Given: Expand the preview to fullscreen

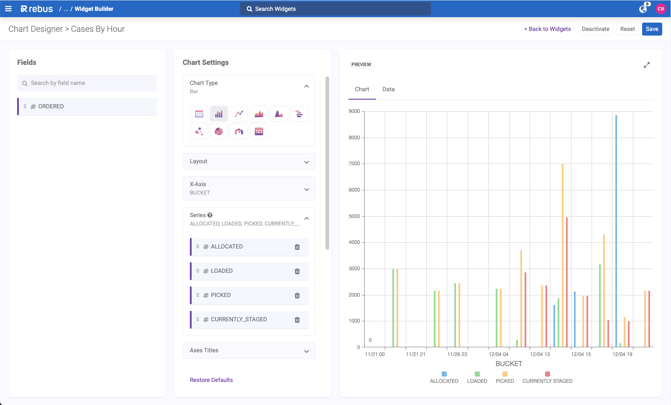Looking at the screenshot, I should pyautogui.click(x=647, y=65).
